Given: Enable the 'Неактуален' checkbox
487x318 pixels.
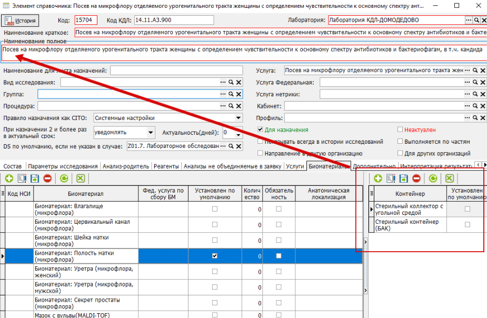Looking at the screenshot, I should coord(400,130).
